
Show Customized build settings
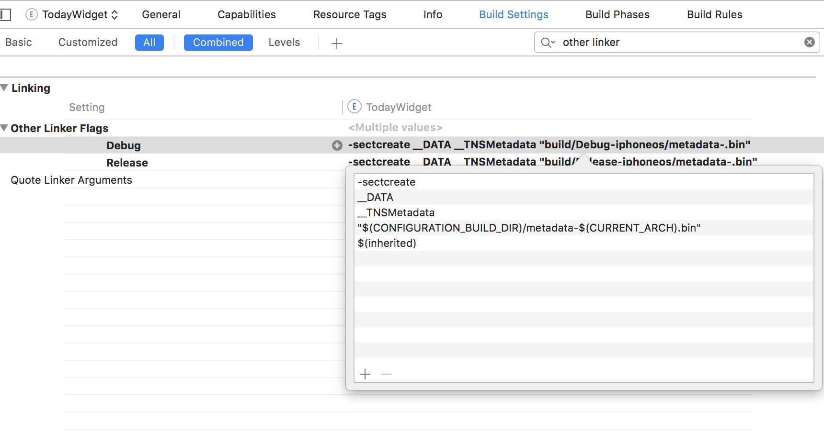coord(88,43)
